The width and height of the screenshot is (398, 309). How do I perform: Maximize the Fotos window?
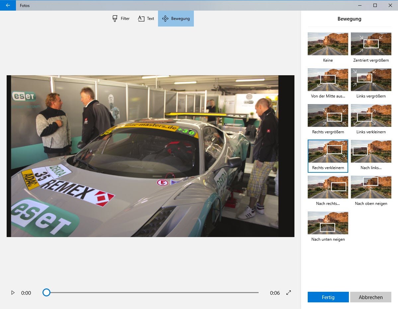[x=375, y=5]
